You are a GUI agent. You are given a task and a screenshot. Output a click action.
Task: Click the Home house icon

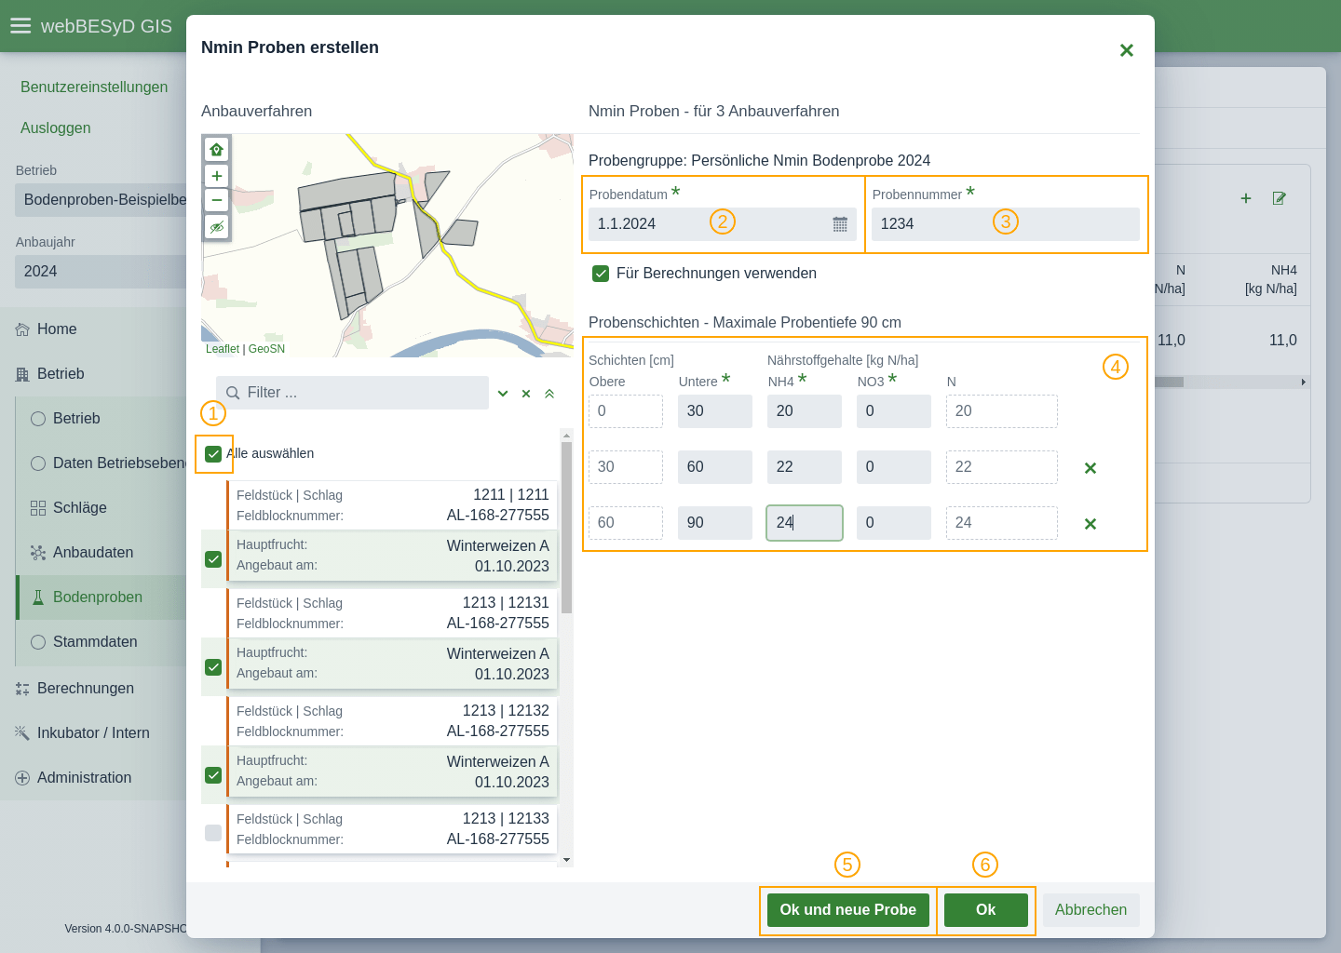point(22,329)
